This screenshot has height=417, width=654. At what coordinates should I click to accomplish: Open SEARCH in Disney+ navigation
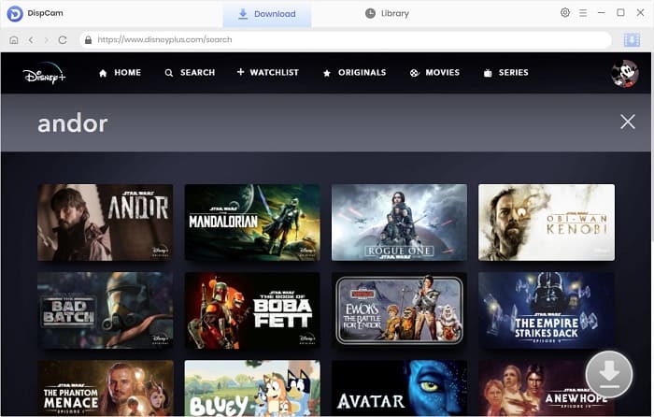click(x=190, y=73)
